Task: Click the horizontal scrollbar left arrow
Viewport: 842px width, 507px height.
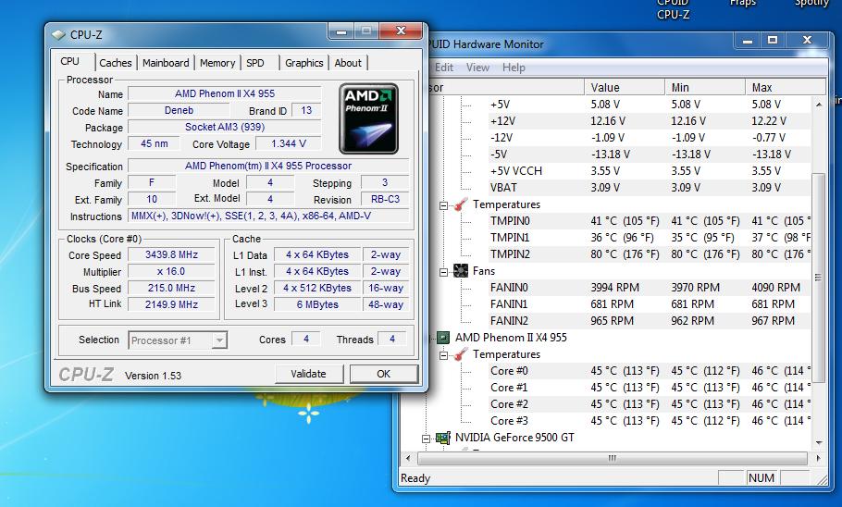Action: [409, 458]
